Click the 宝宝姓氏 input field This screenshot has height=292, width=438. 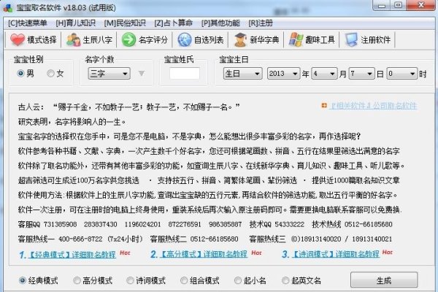click(185, 74)
